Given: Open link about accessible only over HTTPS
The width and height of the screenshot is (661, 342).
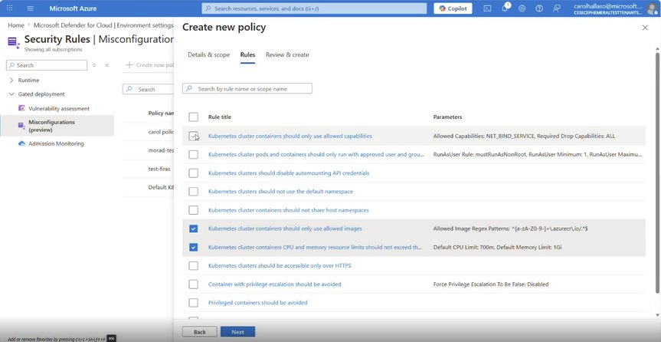Looking at the screenshot, I should [280, 266].
